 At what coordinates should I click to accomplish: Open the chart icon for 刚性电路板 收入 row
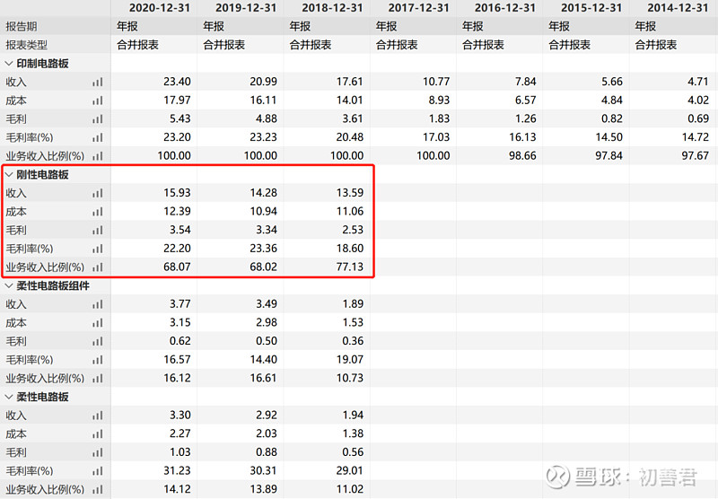(x=98, y=193)
